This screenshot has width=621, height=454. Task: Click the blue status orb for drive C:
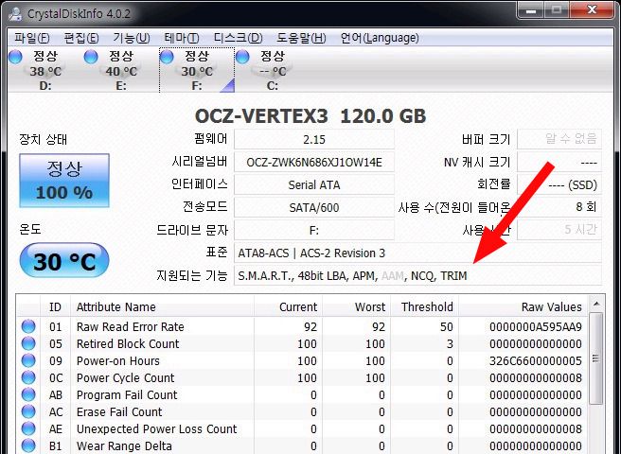(242, 57)
